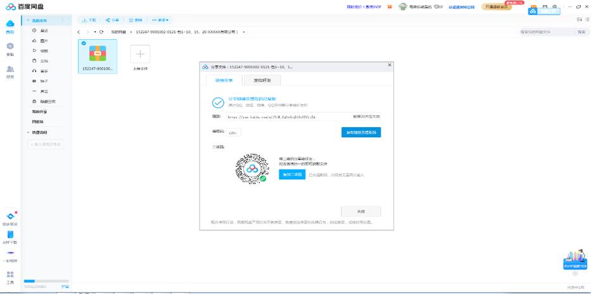Image resolution: width=591 pixels, height=294 pixels.
Task: Click the Delete toolbar button
Action: (x=136, y=20)
